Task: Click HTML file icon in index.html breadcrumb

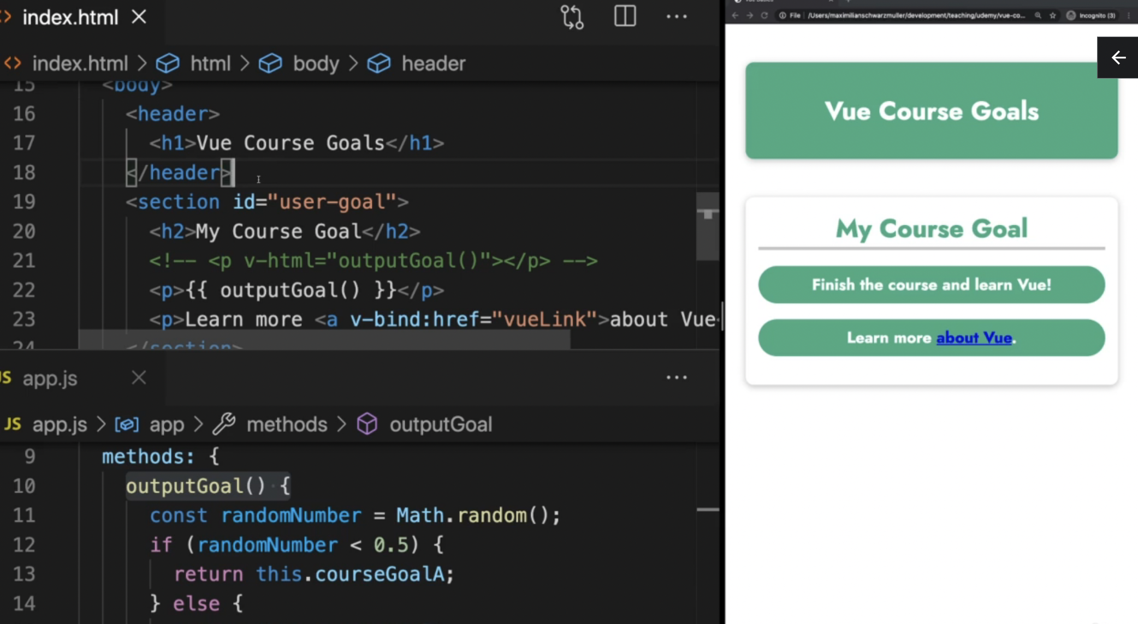Action: [x=13, y=63]
